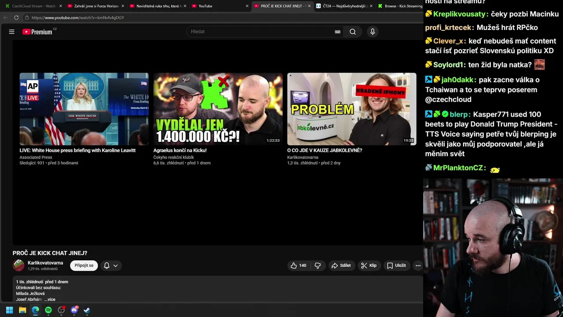Close the Neviditelná ruka trhu tab
This screenshot has height=317, width=563.
coord(185,6)
